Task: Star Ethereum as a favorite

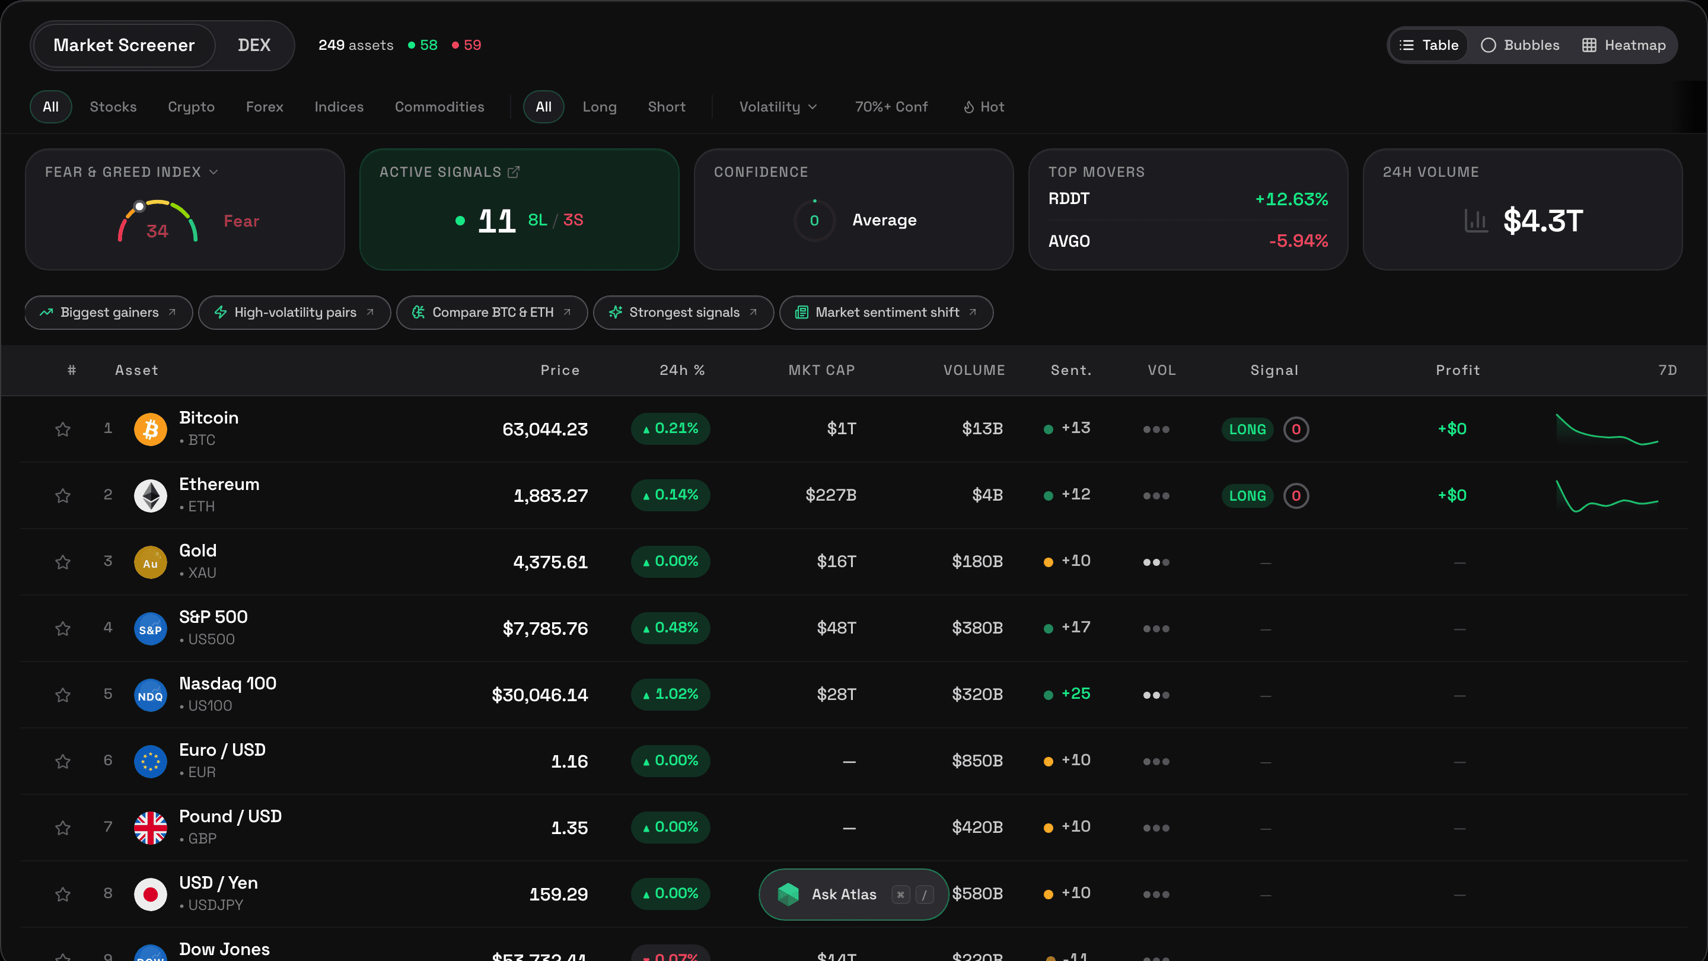Action: [63, 495]
